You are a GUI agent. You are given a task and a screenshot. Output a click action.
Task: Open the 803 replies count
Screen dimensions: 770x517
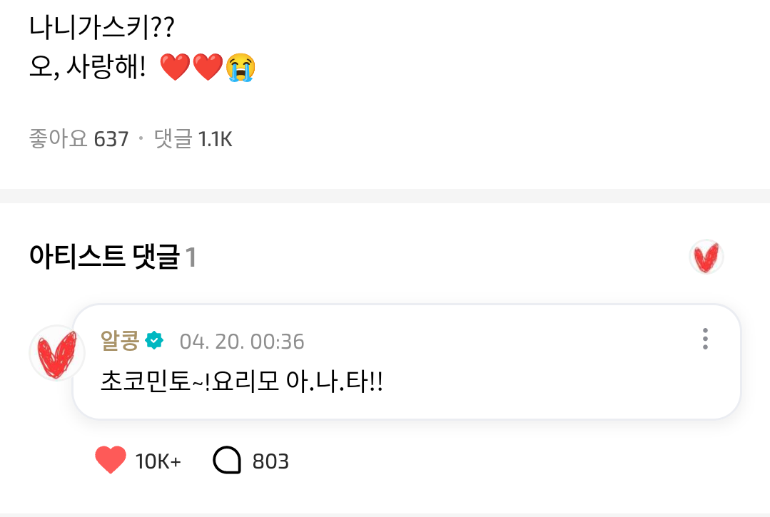click(x=270, y=461)
